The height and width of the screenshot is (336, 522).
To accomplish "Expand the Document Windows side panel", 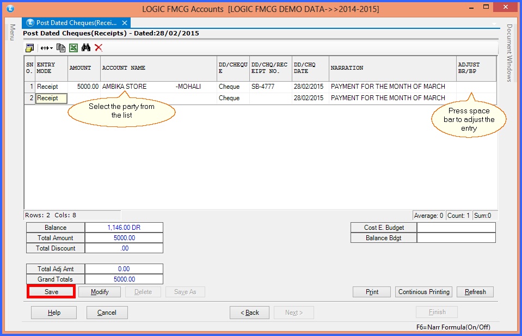I will point(509,53).
